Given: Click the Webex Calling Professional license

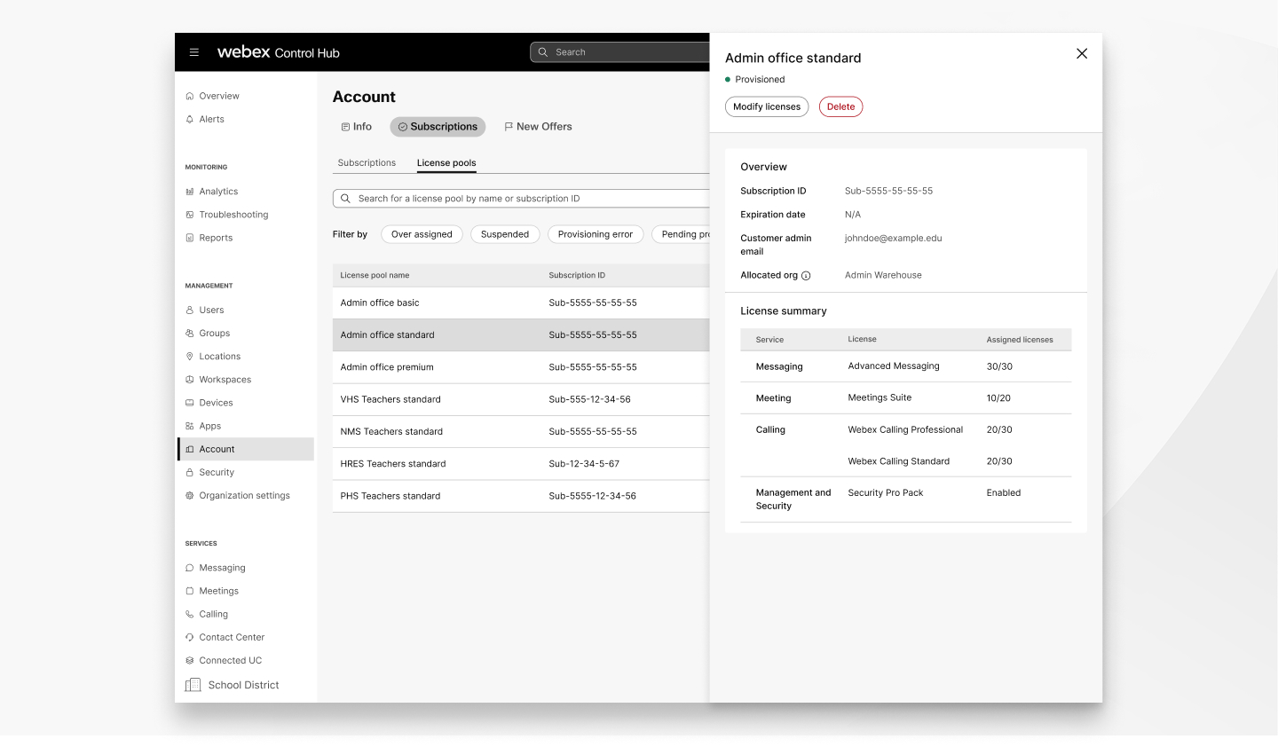Looking at the screenshot, I should 905,429.
